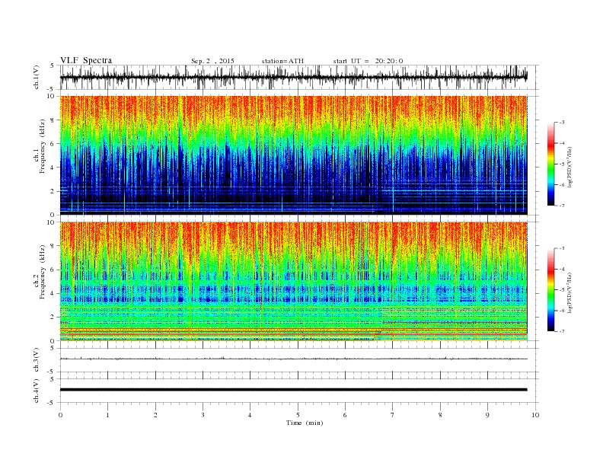Click the thick black ch.4 trace
This screenshot has height=466, width=603.
[x=293, y=390]
